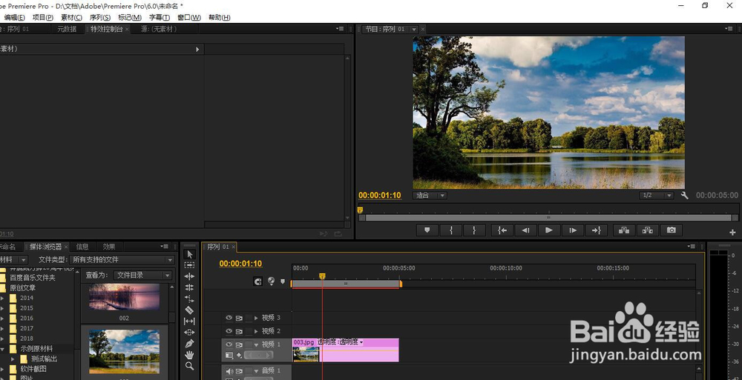Select the Slip tool
The height and width of the screenshot is (380, 742).
189,321
